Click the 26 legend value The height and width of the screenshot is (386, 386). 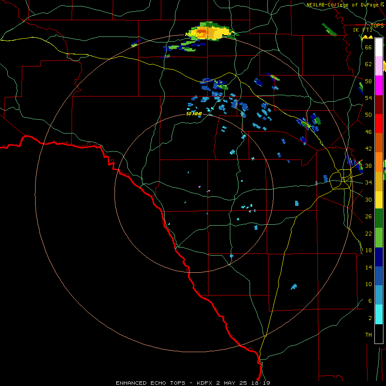[x=368, y=217]
